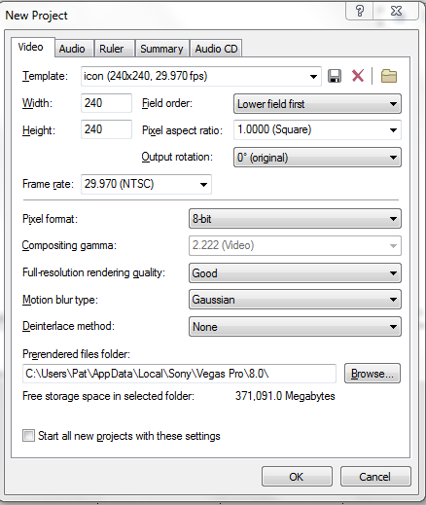Enable Start all new projects with these settings
Image resolution: width=426 pixels, height=505 pixels.
[28, 435]
